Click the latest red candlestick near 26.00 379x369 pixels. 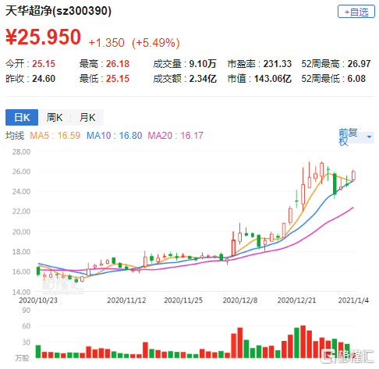click(x=353, y=176)
